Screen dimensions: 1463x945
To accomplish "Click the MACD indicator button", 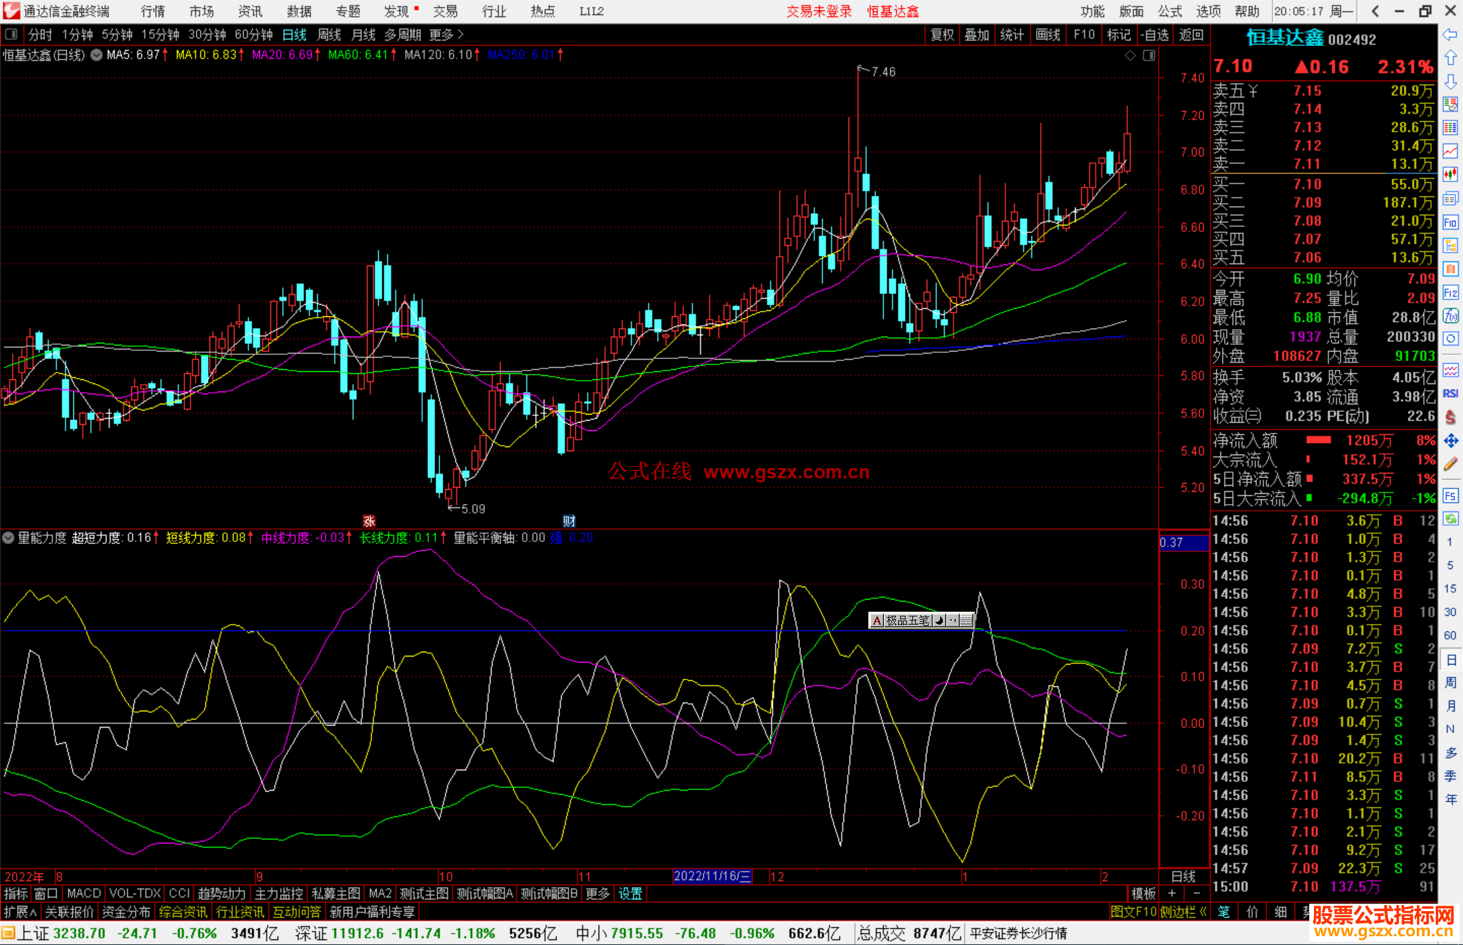I will tap(83, 894).
